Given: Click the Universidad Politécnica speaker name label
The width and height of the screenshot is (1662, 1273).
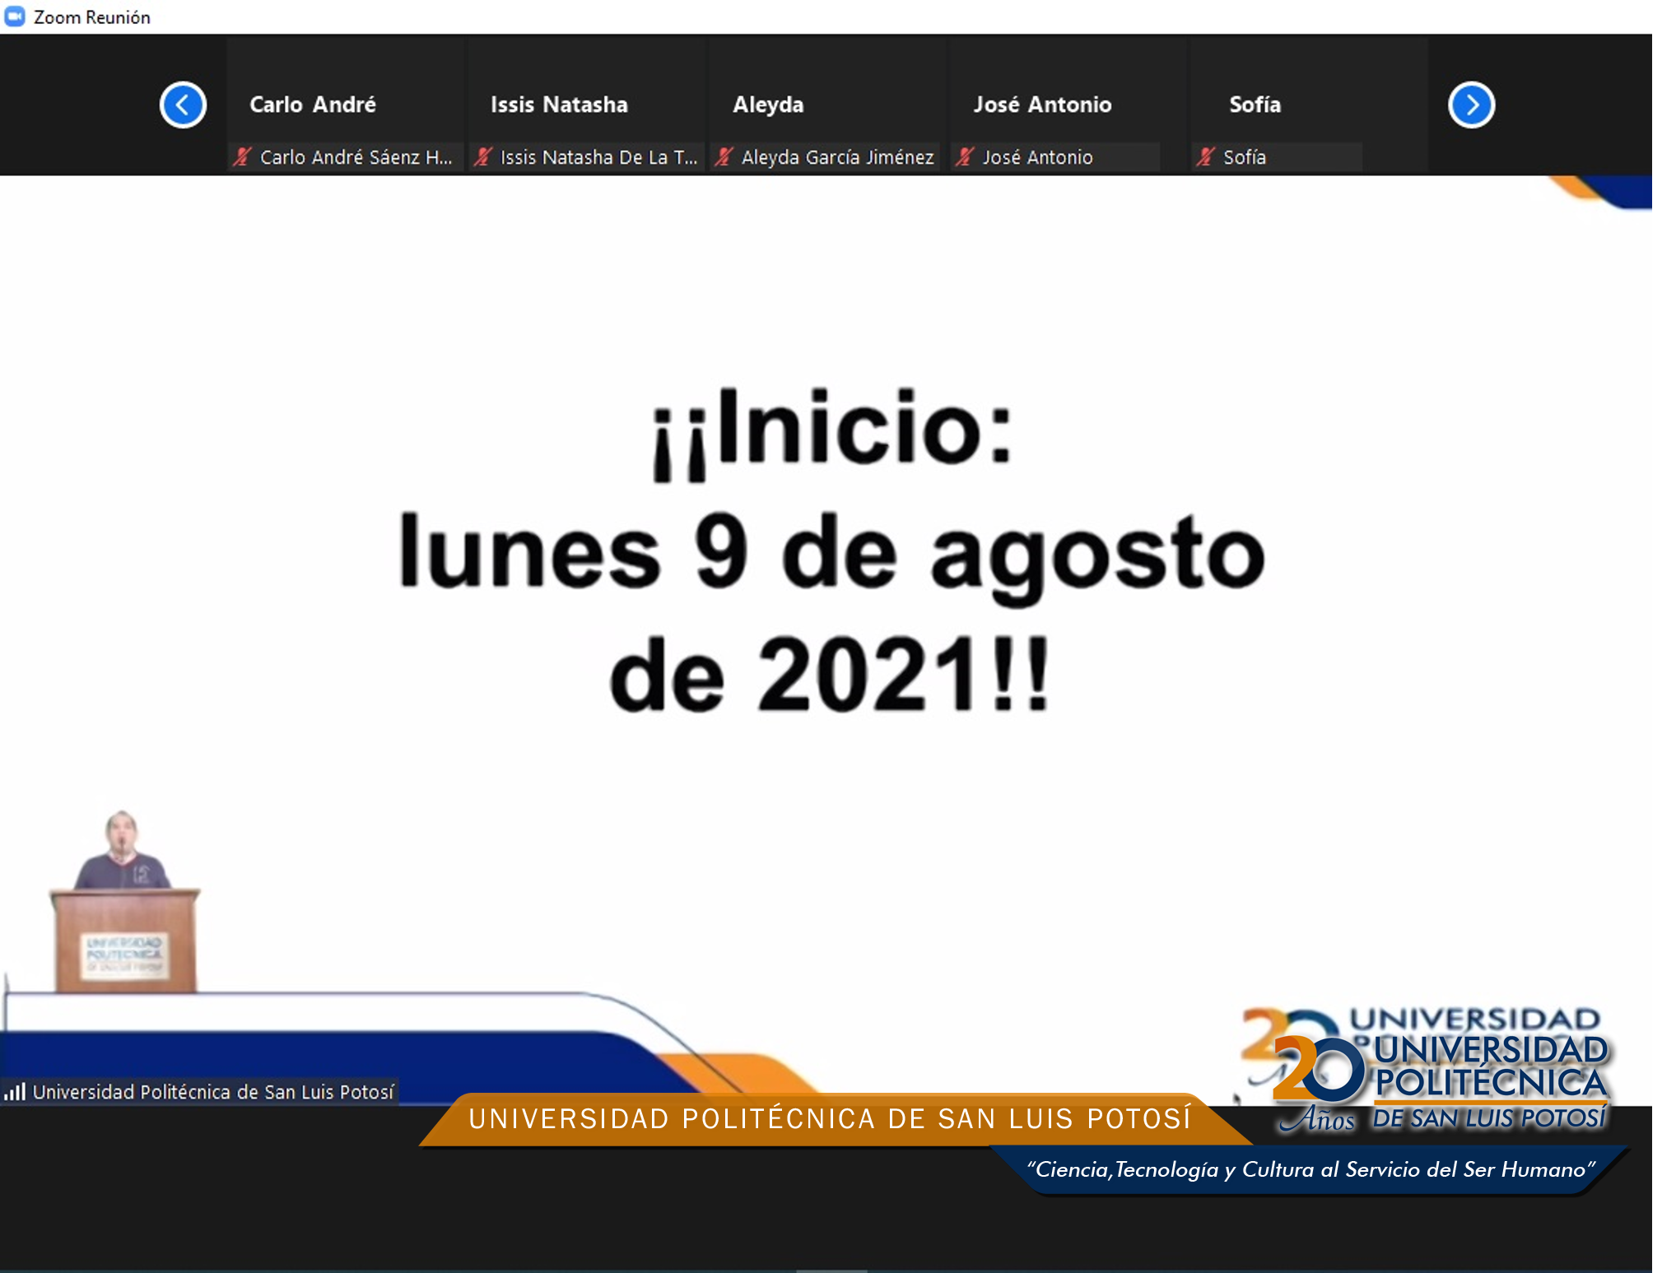Looking at the screenshot, I should 212,1092.
